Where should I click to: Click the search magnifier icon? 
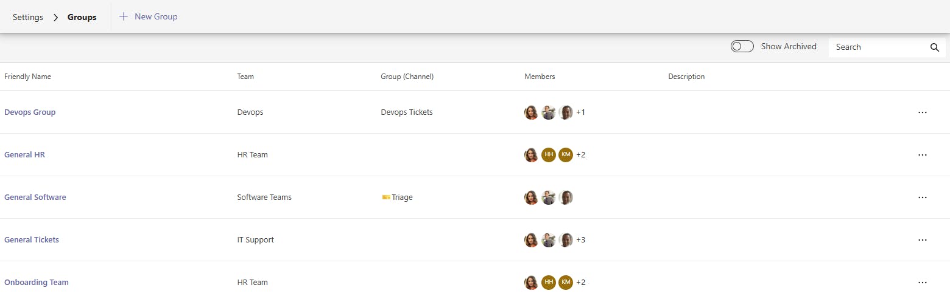click(x=935, y=47)
